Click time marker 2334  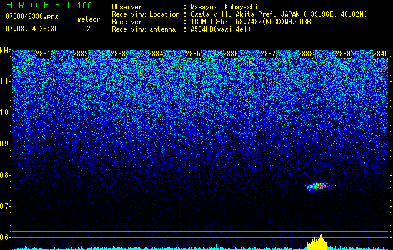coord(156,54)
